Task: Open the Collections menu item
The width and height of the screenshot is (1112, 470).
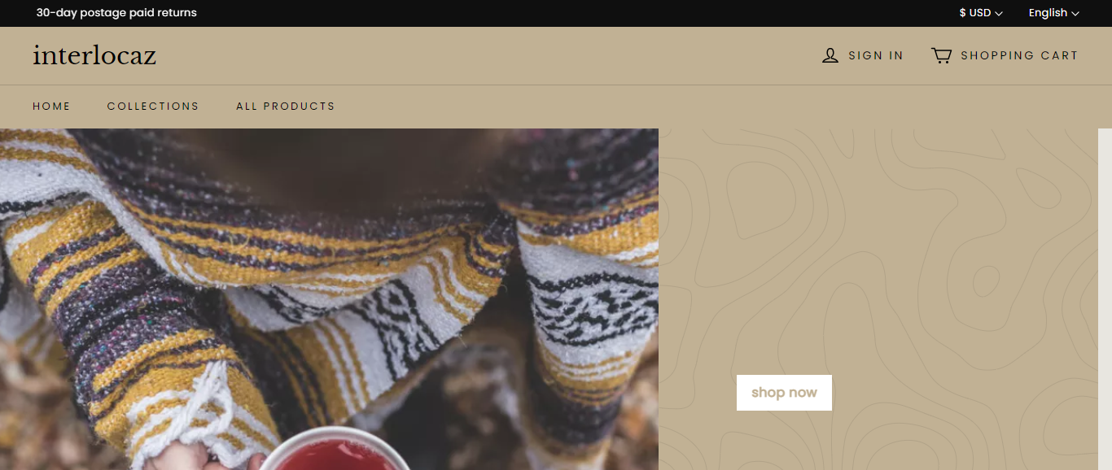Action: [x=153, y=107]
